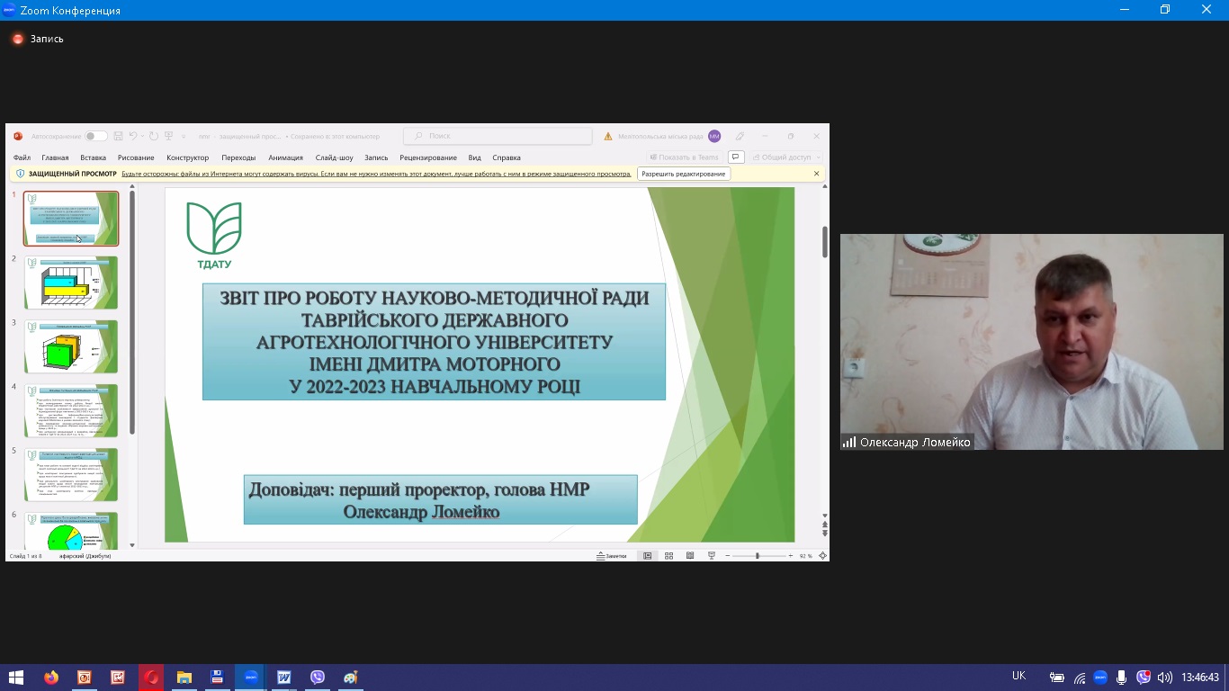
Task: Click the Разрешить редактирование button
Action: (683, 174)
